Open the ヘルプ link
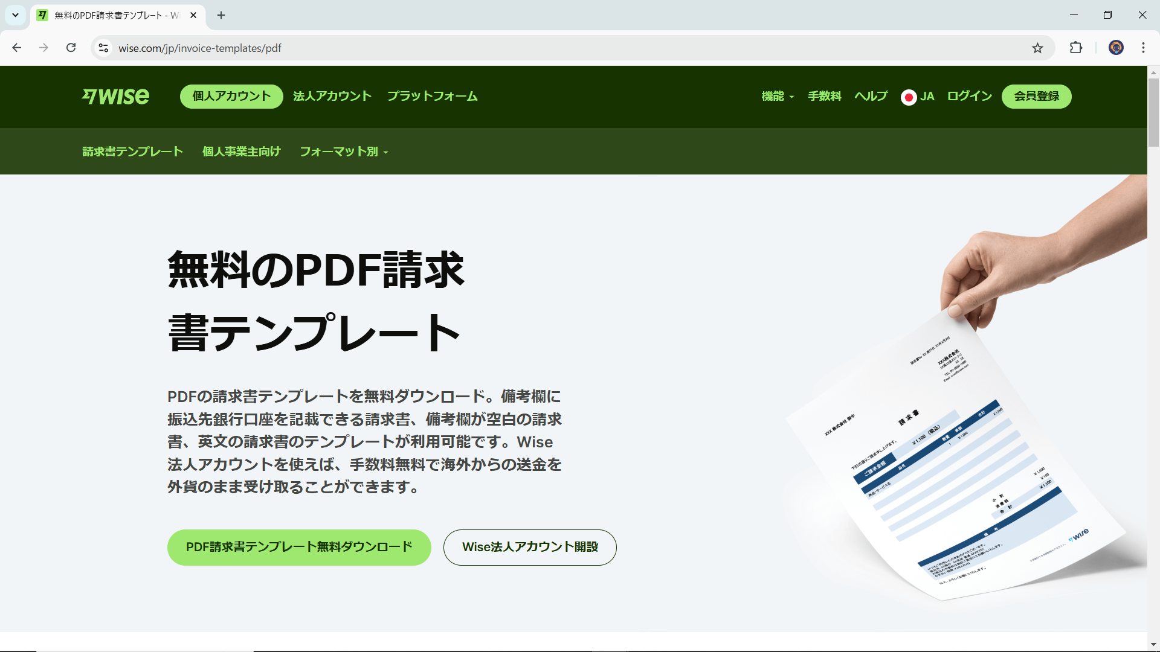This screenshot has width=1160, height=652. point(871,97)
